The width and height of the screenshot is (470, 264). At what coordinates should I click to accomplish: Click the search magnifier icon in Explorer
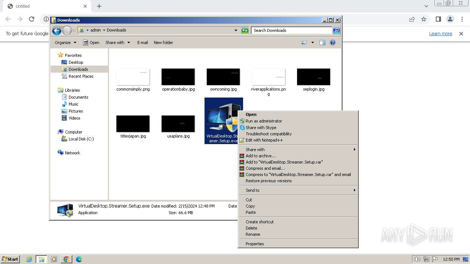tap(336, 30)
